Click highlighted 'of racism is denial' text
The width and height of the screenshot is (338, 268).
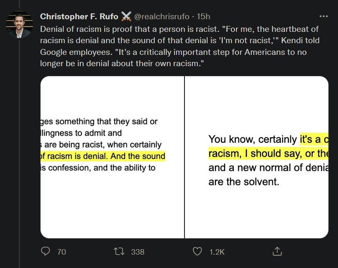point(79,157)
